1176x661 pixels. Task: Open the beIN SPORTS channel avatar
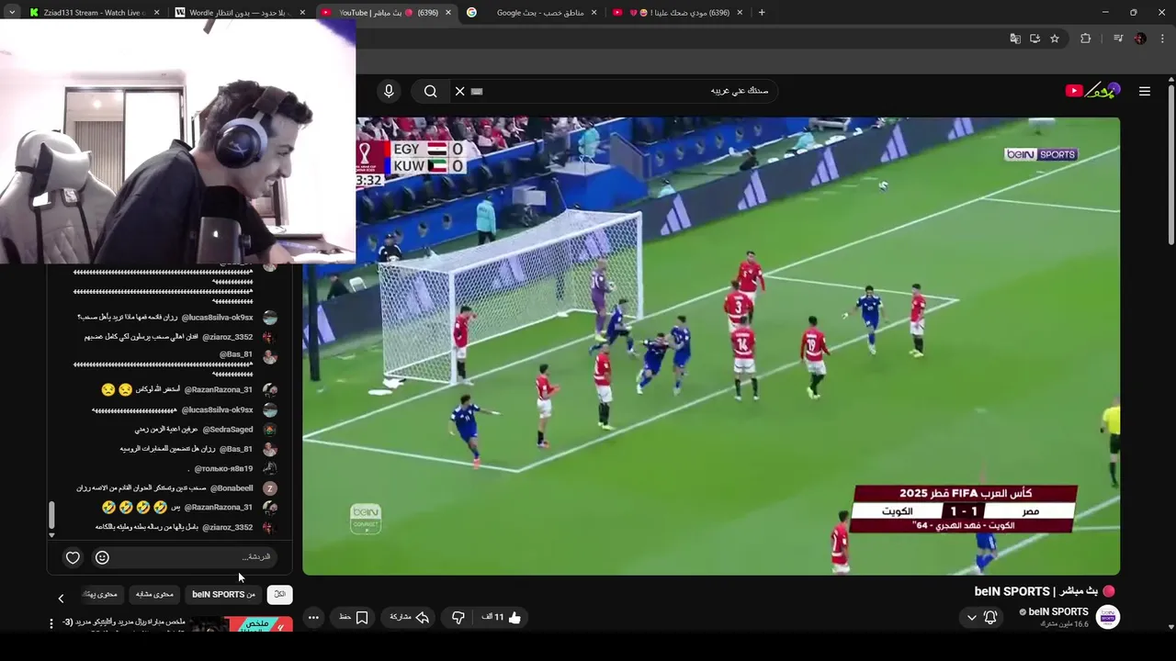click(x=1108, y=617)
